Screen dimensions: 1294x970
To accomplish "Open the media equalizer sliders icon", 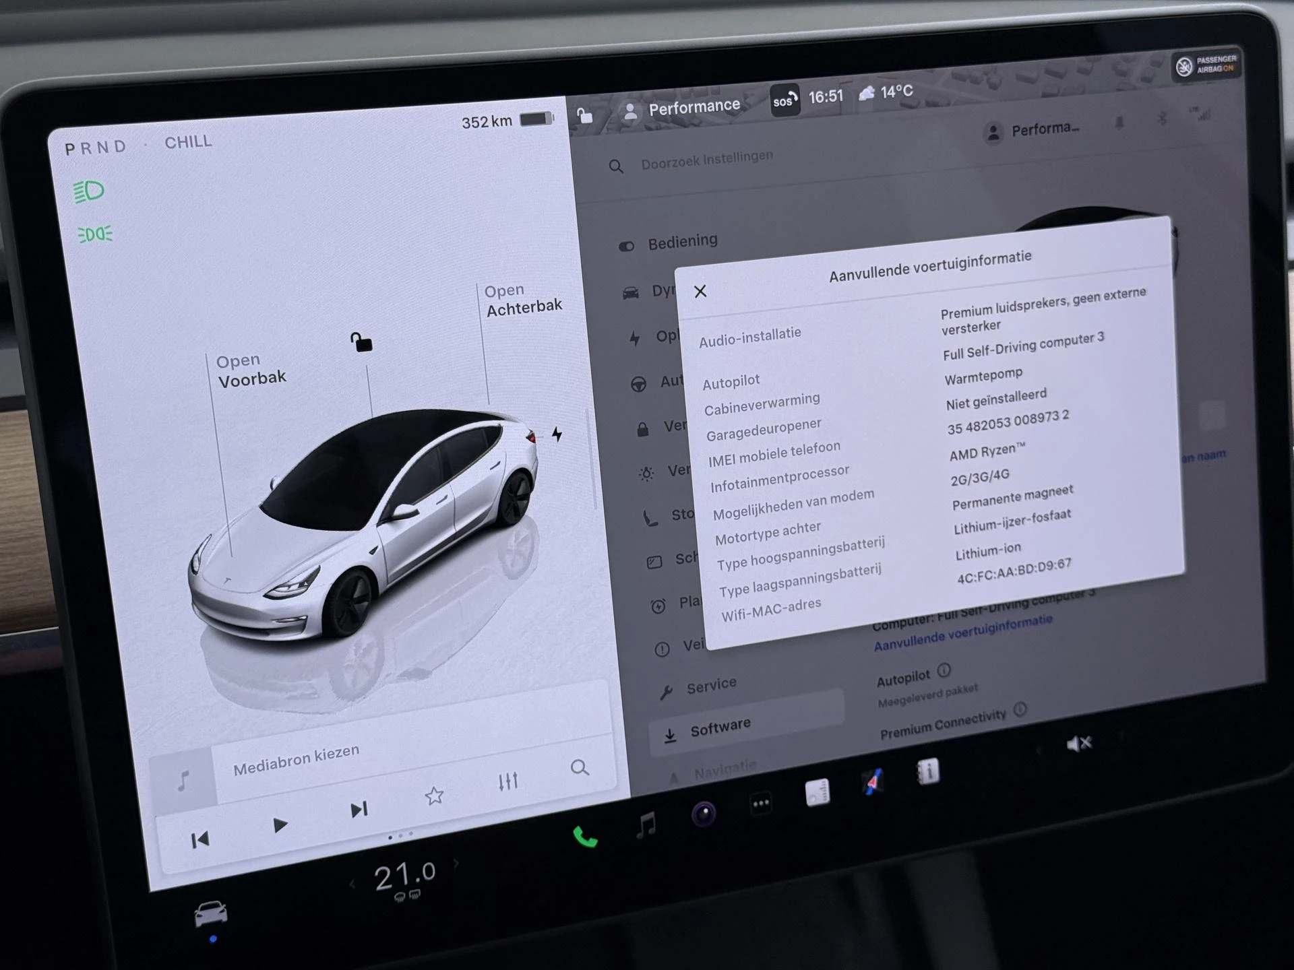I will [x=507, y=781].
